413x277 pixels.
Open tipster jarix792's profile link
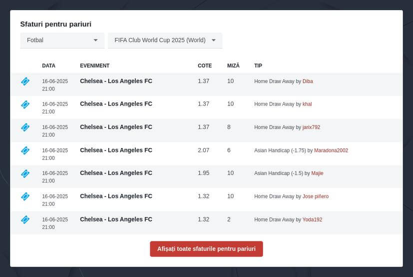click(x=311, y=127)
